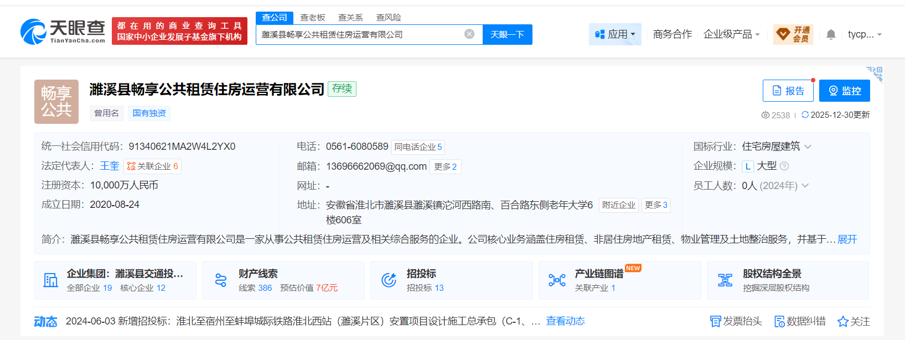Click the 曾用名 tag
The height and width of the screenshot is (340, 905).
coord(106,113)
